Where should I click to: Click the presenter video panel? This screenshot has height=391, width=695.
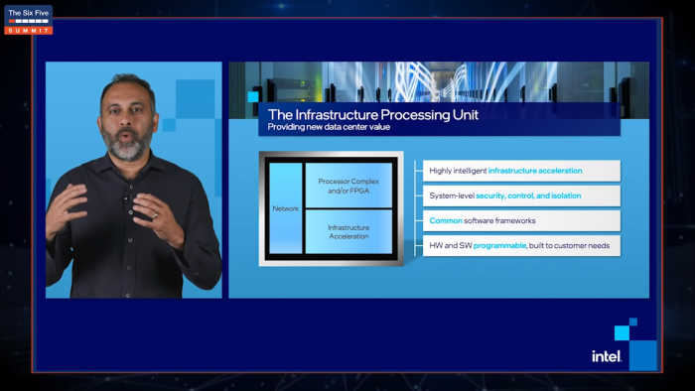tap(134, 180)
